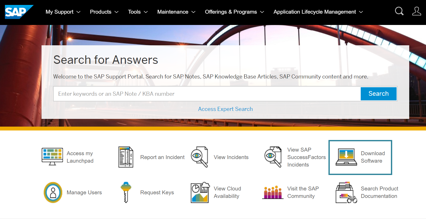This screenshot has height=219, width=426.
Task: Click chevron beside Application Lifecycle Management
Action: point(361,12)
